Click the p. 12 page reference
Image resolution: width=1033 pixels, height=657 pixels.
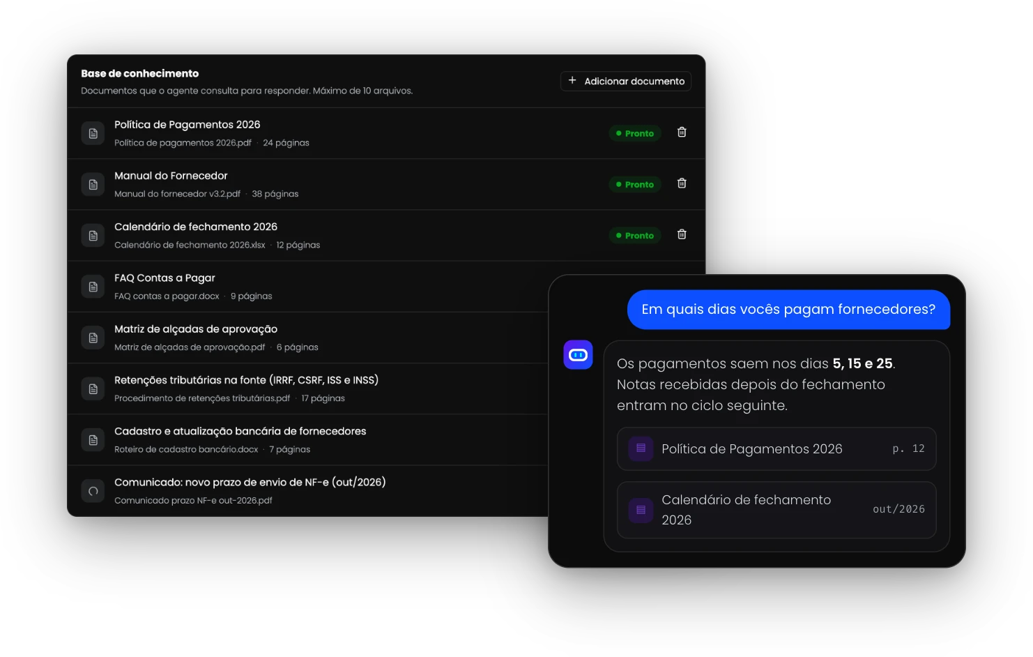[x=908, y=448]
